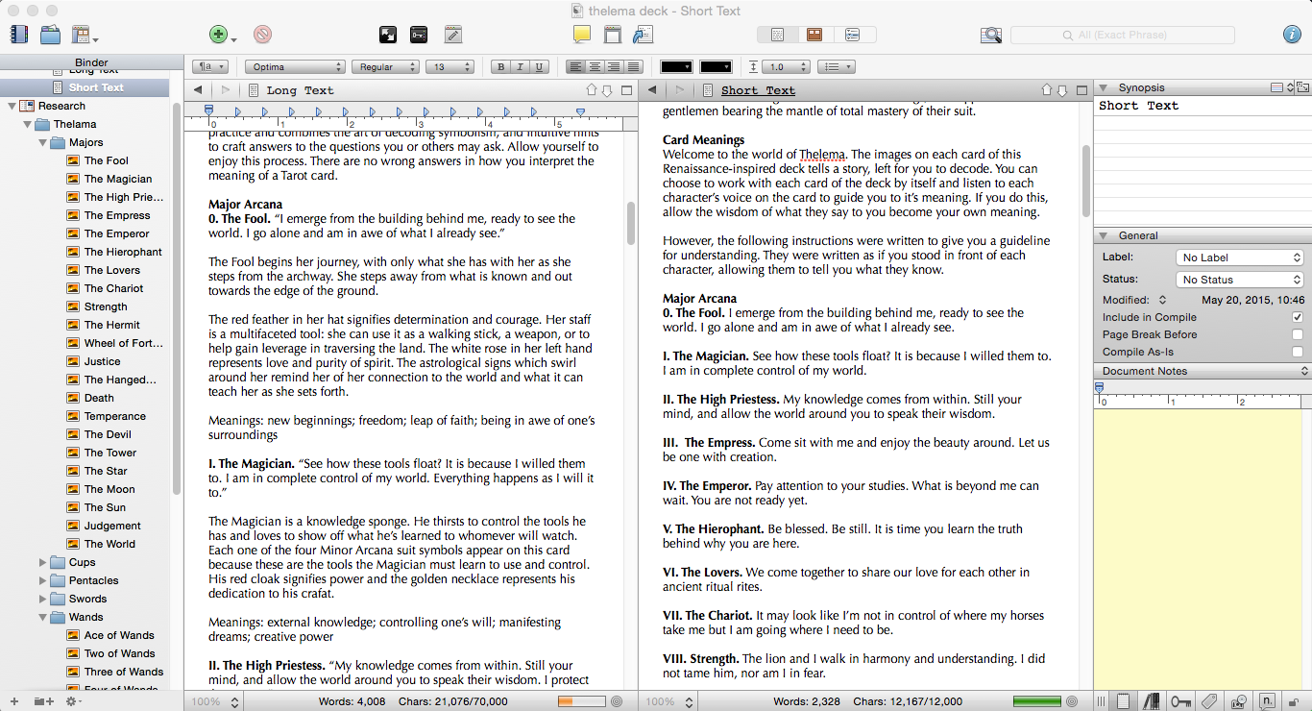The image size is (1312, 711).
Task: Justify text alignment
Action: coord(634,67)
